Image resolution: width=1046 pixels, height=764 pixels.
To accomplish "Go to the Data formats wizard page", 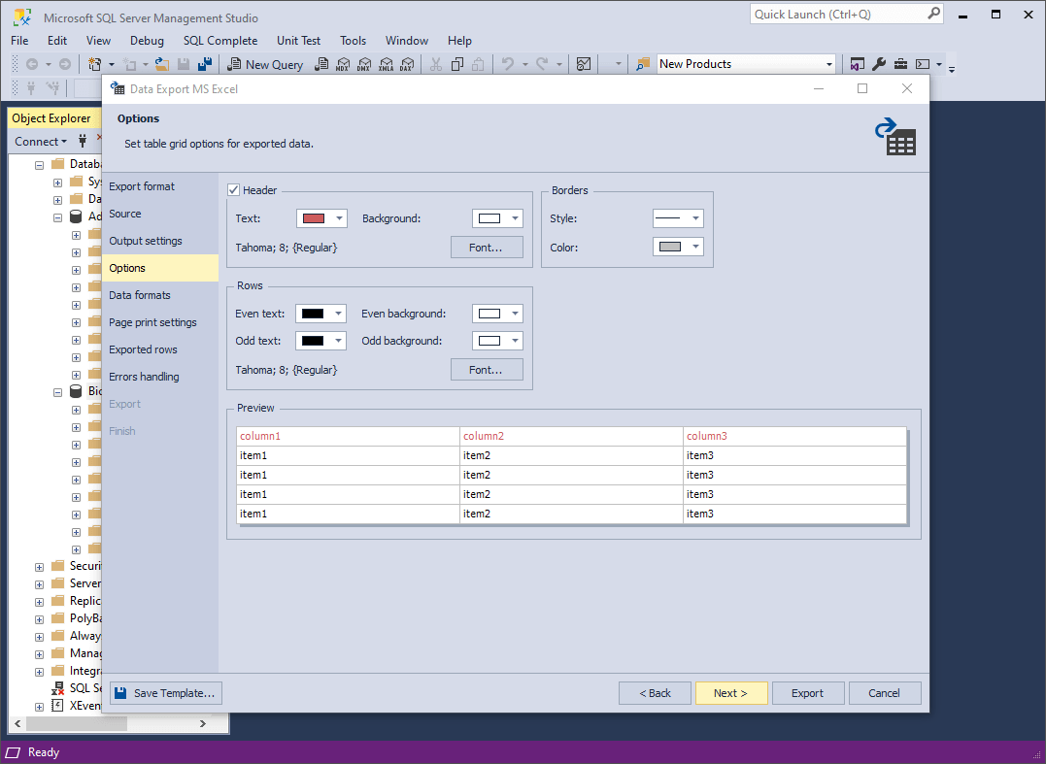I will tap(160, 295).
